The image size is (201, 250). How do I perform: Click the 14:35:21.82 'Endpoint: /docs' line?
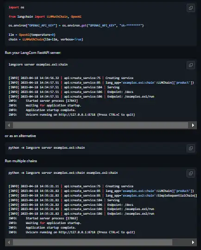71,205
